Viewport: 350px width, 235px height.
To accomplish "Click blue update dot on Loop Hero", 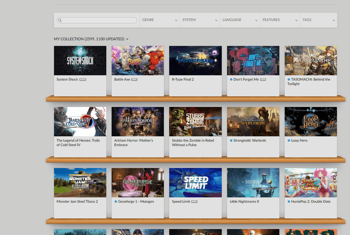I will pos(289,140).
